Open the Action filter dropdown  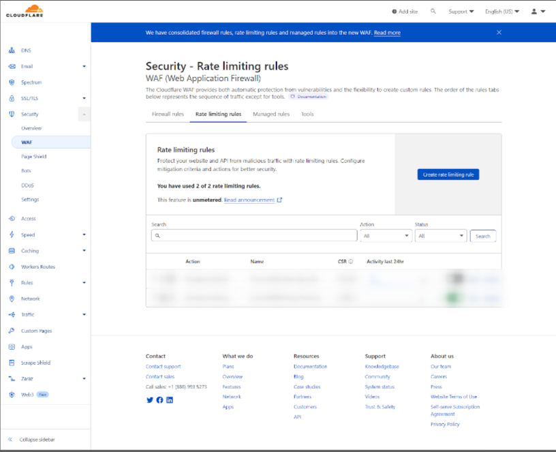(x=386, y=236)
